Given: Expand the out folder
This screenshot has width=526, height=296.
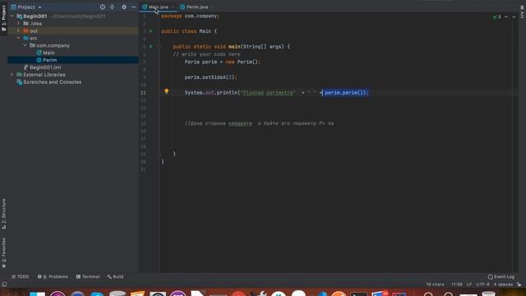Looking at the screenshot, I should (x=18, y=31).
